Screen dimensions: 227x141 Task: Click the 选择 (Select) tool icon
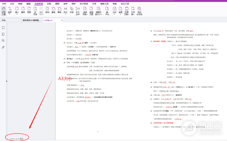(10, 9)
